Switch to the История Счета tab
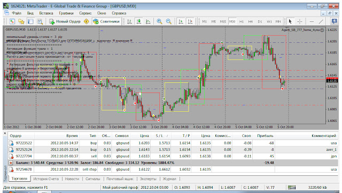Screen dimensions: 342x193 46,179
